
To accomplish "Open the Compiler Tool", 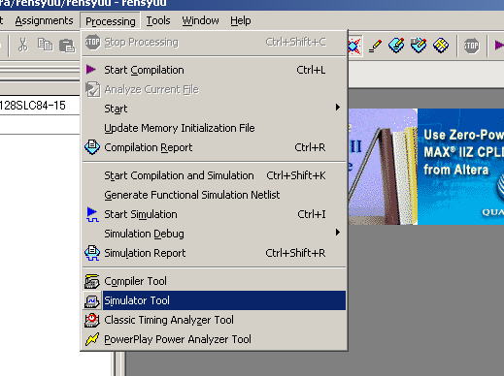I will tap(214, 281).
